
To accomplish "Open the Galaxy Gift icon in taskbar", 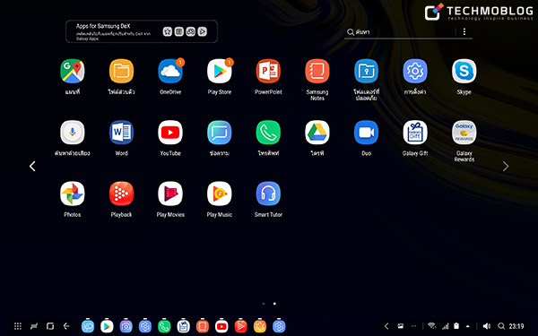I will click(x=183, y=326).
